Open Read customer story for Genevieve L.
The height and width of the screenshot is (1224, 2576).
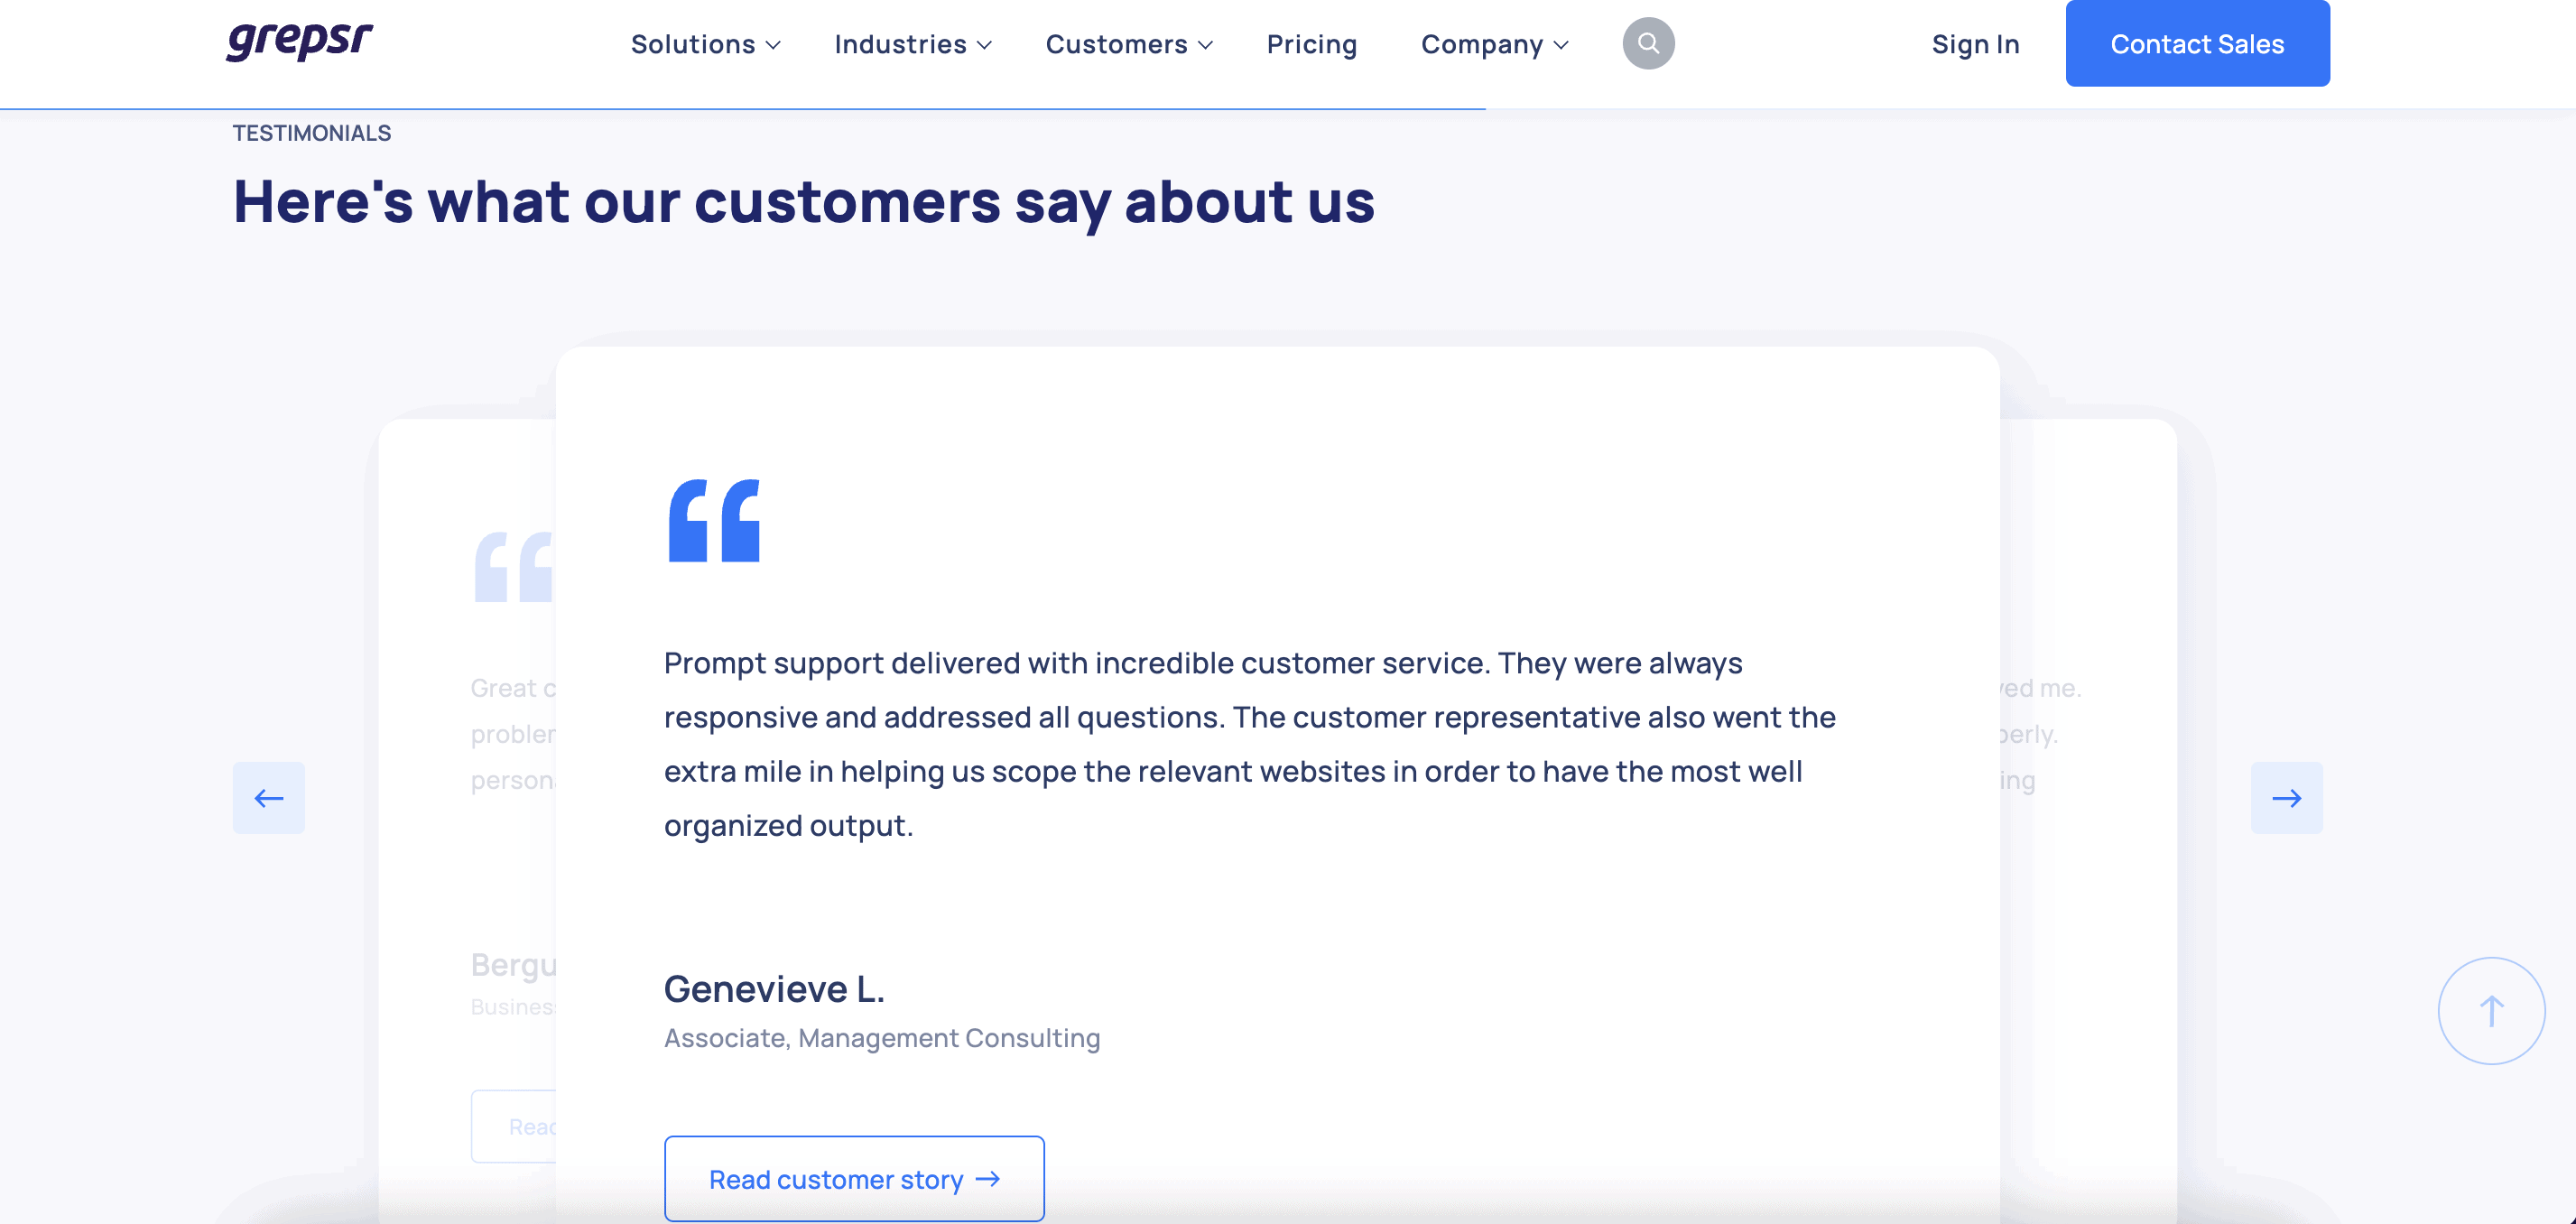click(854, 1179)
